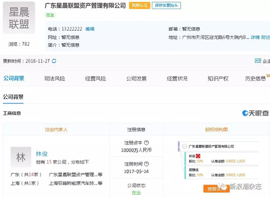This screenshot has height=198, width=270.
Task: Open 详情 link after the address
Action: click(x=255, y=37)
